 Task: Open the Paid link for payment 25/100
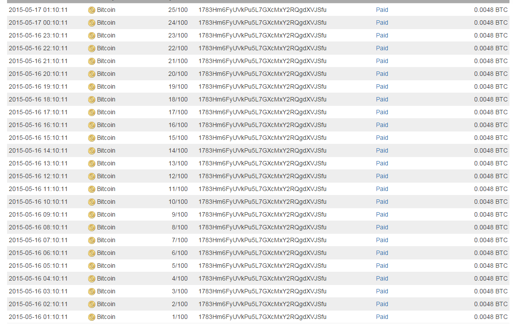[x=382, y=10]
